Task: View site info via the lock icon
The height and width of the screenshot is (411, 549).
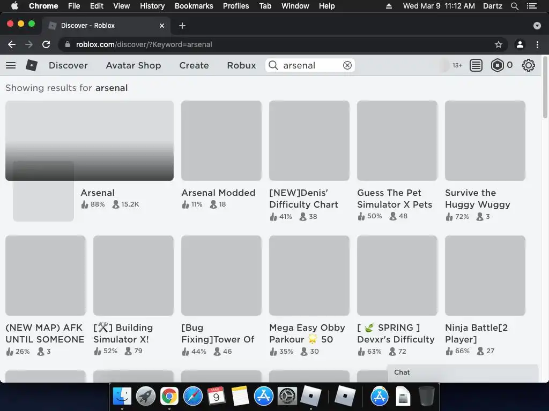Action: pos(68,44)
